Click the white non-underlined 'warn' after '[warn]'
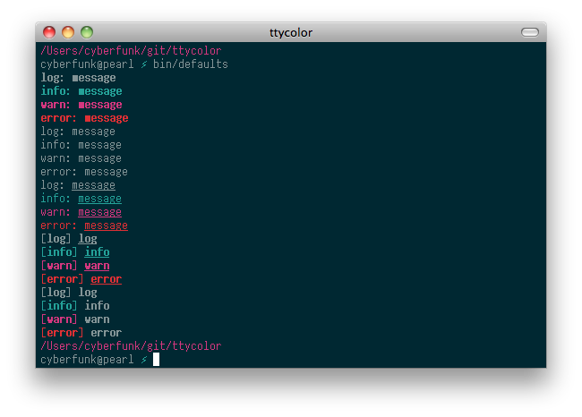This screenshot has width=582, height=417. pyautogui.click(x=98, y=319)
